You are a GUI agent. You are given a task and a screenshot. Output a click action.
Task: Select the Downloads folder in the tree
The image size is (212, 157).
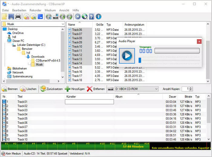[x=38, y=56]
